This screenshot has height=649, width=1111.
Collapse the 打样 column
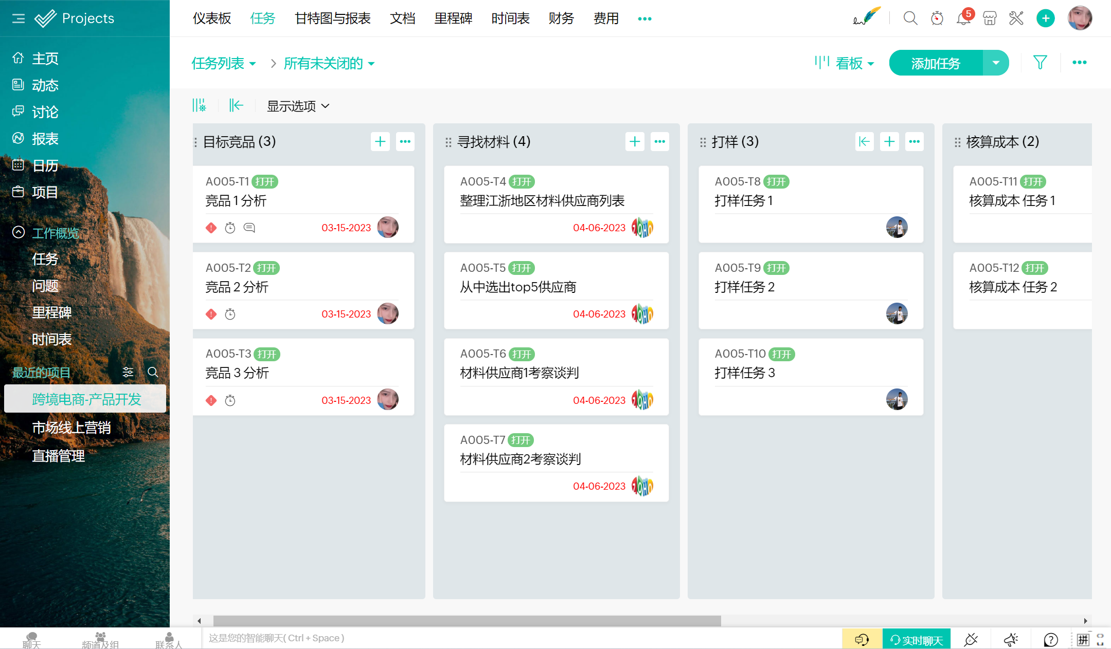click(x=864, y=141)
